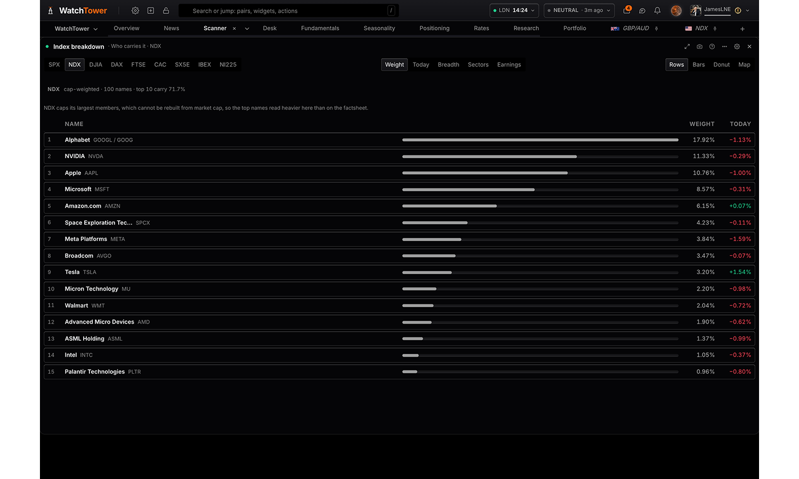
Task: Pin the NDX tab in the tab bar
Action: point(715,29)
